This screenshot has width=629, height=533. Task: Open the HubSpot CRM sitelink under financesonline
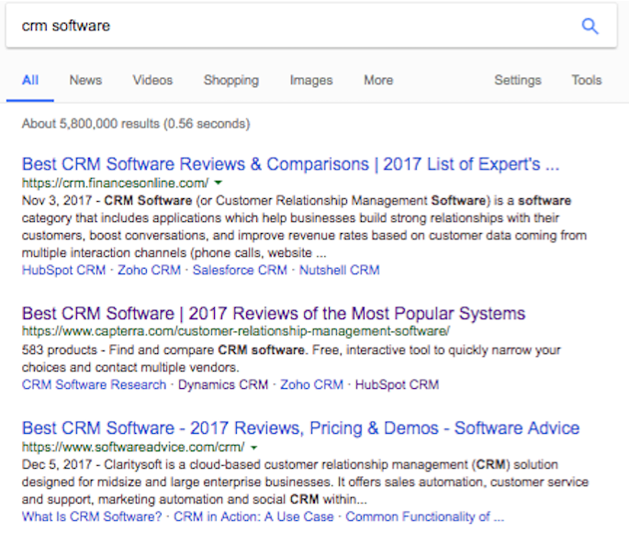point(62,271)
